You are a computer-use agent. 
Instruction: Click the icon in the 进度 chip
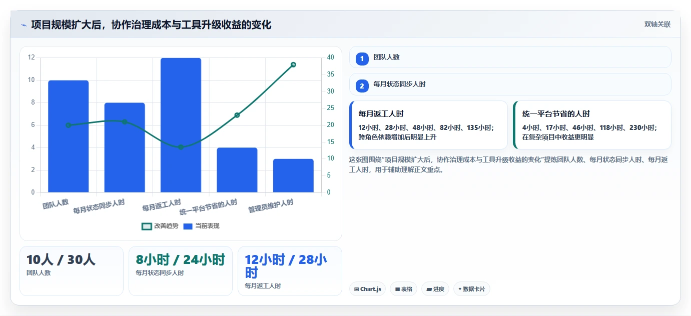(429, 289)
